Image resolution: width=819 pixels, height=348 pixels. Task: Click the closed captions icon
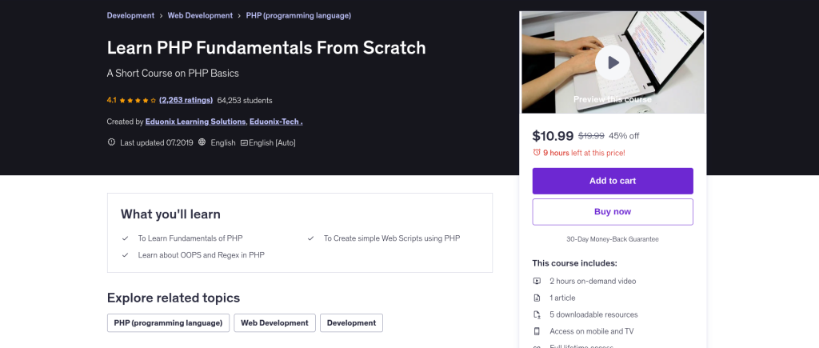[x=244, y=143]
